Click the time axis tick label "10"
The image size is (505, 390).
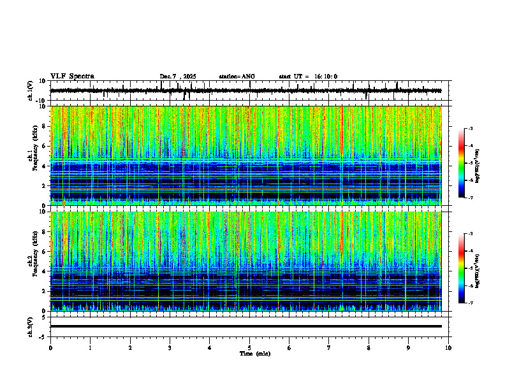pyautogui.click(x=448, y=348)
